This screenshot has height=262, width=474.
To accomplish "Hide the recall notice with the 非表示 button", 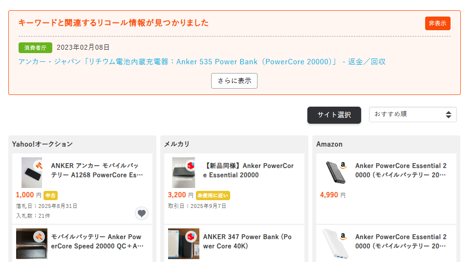I will (x=437, y=23).
